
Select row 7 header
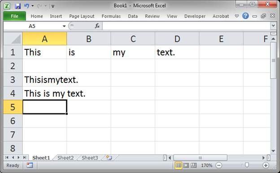pos(13,134)
